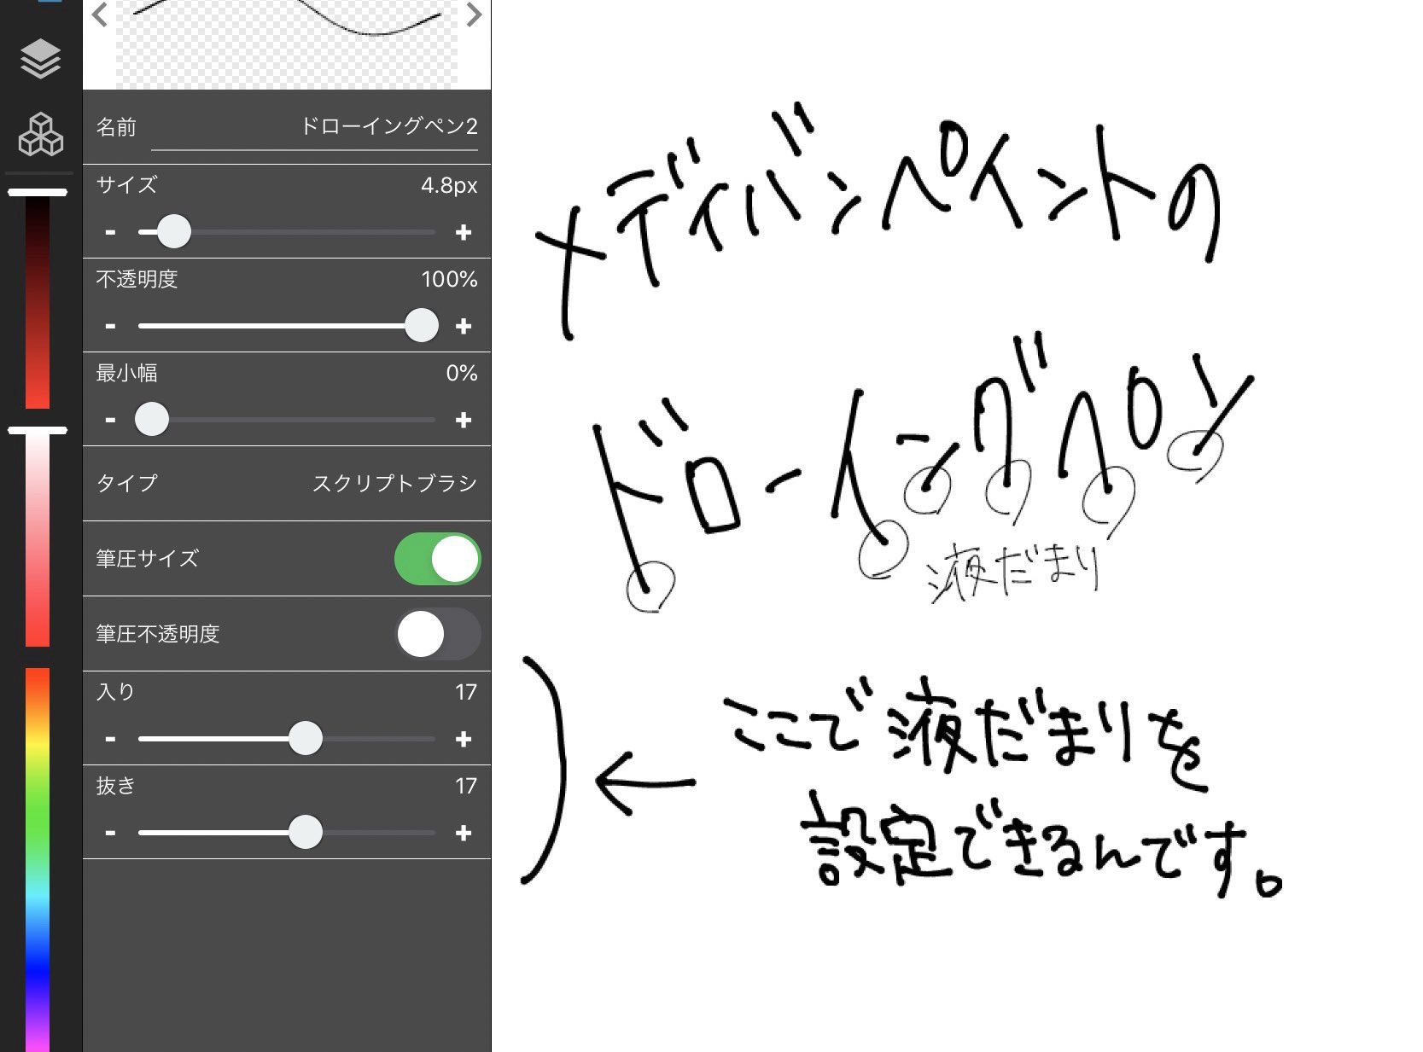The image size is (1423, 1052).
Task: Click the rainbow hue bar
Action: (38, 860)
